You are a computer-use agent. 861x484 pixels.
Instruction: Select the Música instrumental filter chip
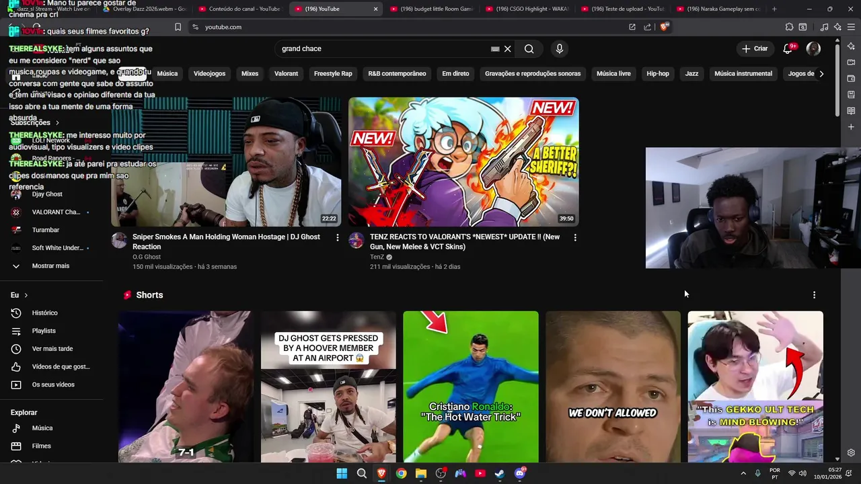click(743, 73)
